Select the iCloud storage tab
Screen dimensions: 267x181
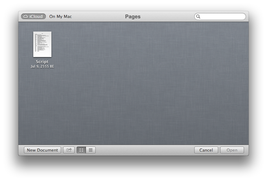(33, 16)
